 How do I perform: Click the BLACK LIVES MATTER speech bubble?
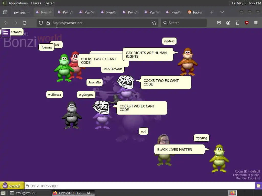click(179, 150)
